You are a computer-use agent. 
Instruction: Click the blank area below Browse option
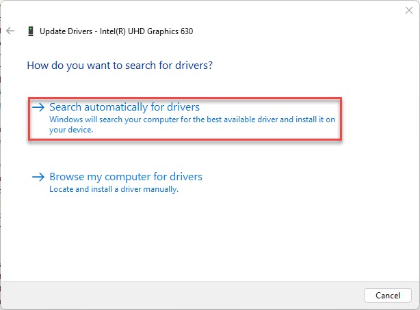point(209,236)
